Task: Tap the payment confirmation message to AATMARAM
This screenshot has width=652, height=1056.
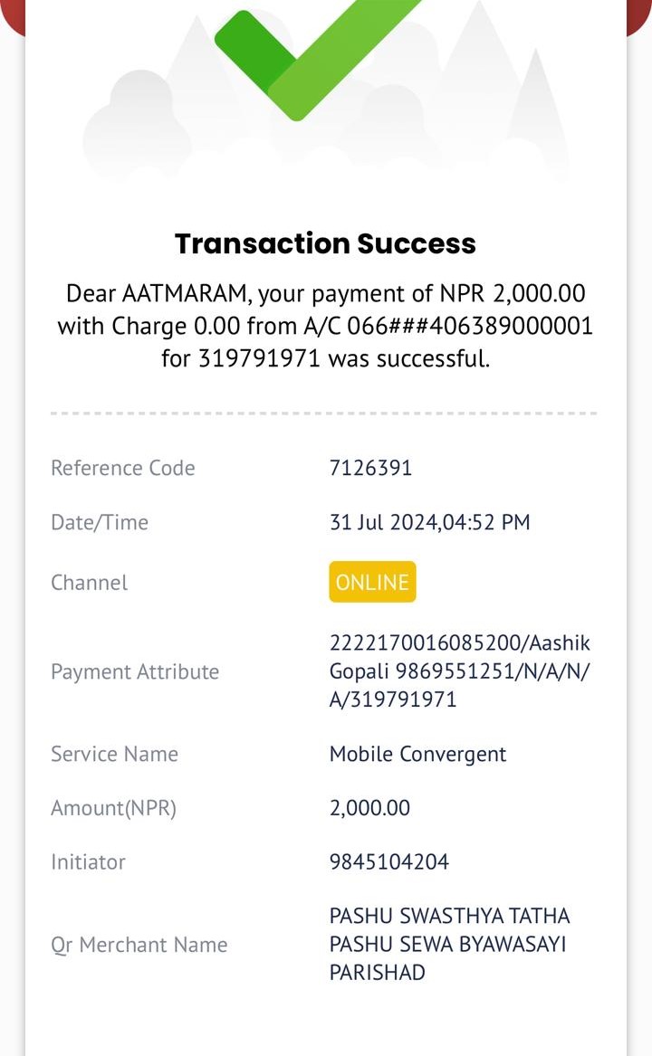Action: 325,326
